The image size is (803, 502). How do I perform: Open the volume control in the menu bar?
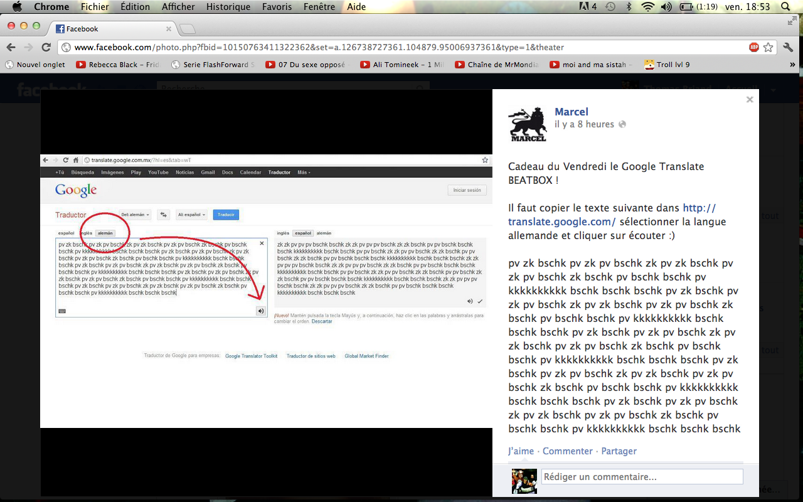[666, 7]
